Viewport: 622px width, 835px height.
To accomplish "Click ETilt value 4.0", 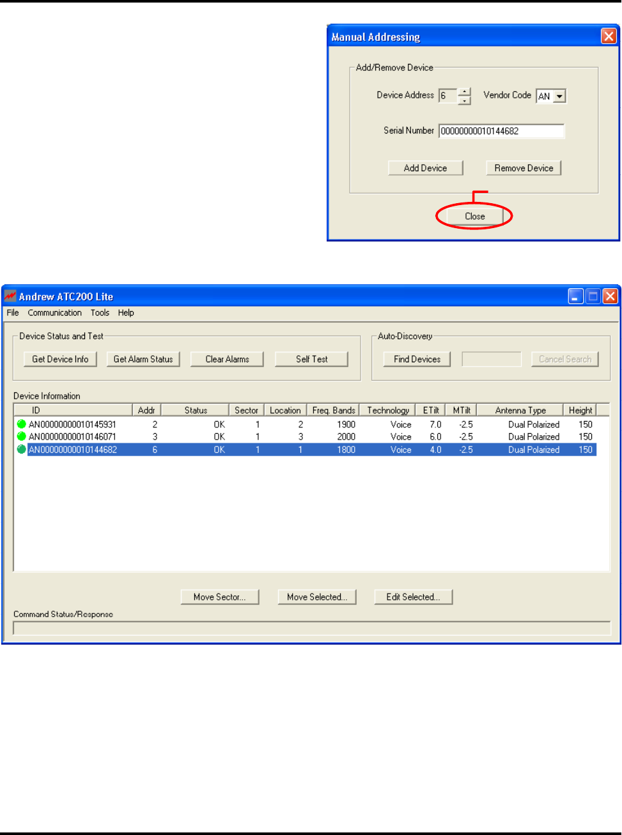I will [x=435, y=450].
